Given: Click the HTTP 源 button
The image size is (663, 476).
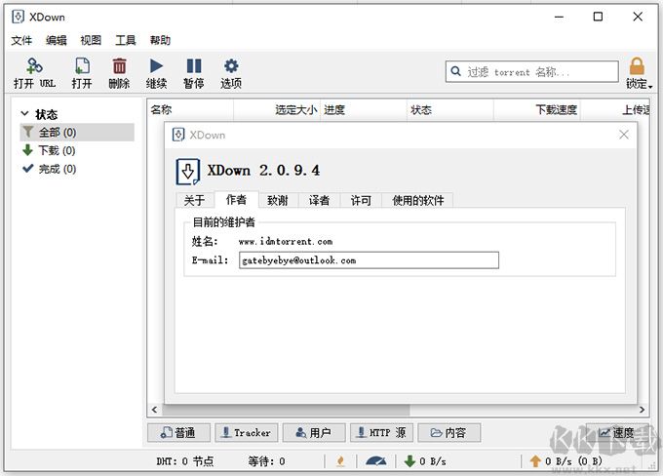Looking at the screenshot, I should (x=381, y=432).
